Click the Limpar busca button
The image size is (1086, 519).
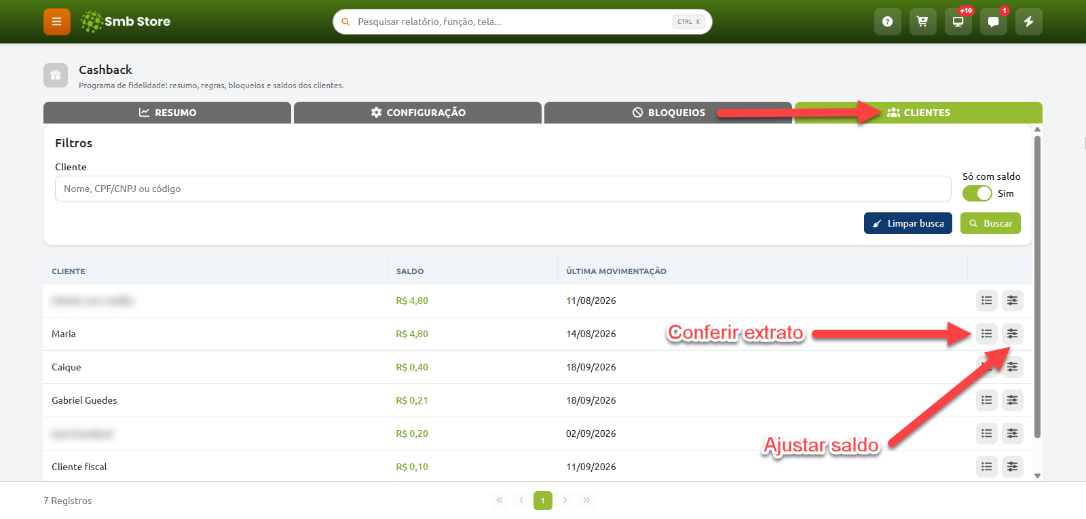(908, 223)
